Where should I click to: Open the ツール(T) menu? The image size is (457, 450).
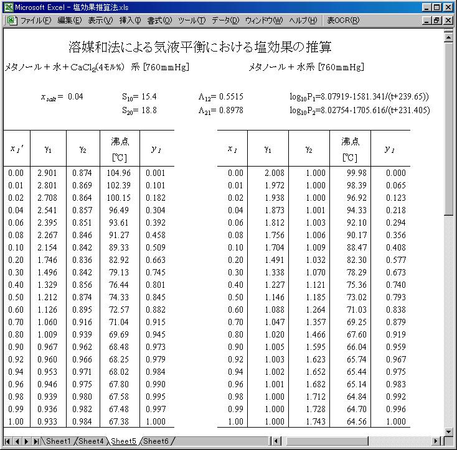[x=192, y=20]
